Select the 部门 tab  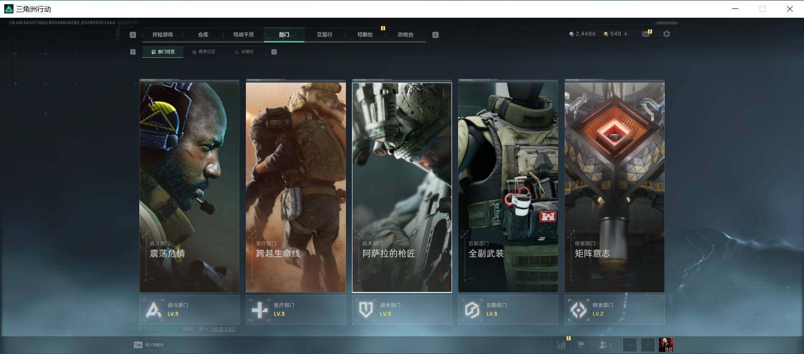point(284,35)
